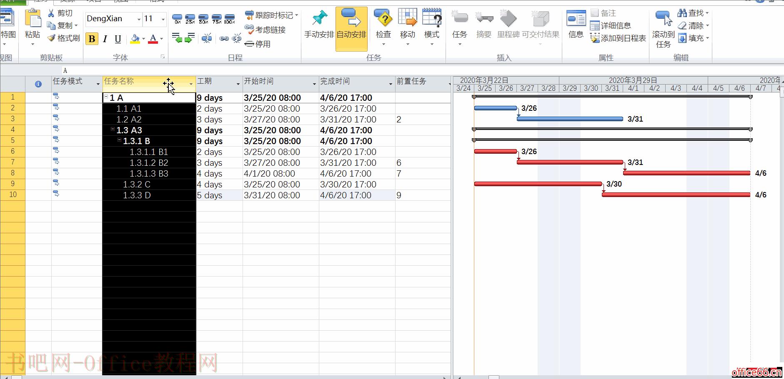This screenshot has height=379, width=784.
Task: Collapse summary task 1.3.1 B
Action: pyautogui.click(x=119, y=140)
